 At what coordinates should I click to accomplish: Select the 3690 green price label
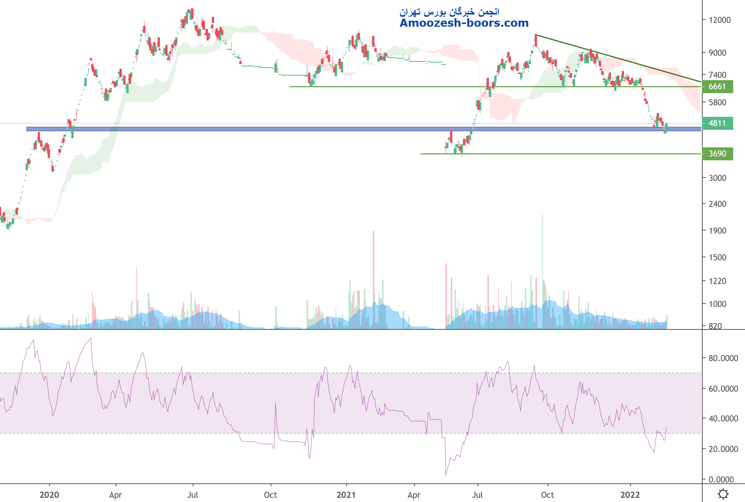[x=717, y=154]
